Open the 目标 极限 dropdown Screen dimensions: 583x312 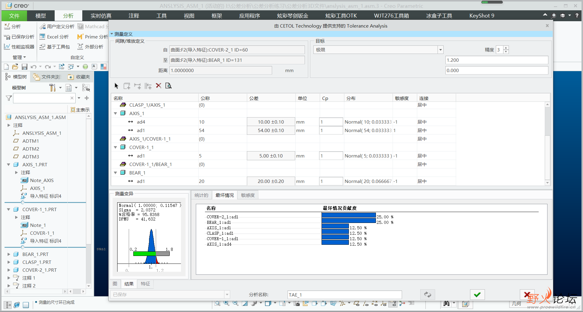pos(440,50)
